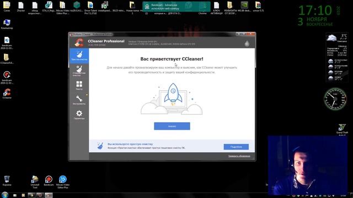Viewport: 353px width, 198px height.
Task: Click the Проверить обновления link
Action: click(x=239, y=156)
